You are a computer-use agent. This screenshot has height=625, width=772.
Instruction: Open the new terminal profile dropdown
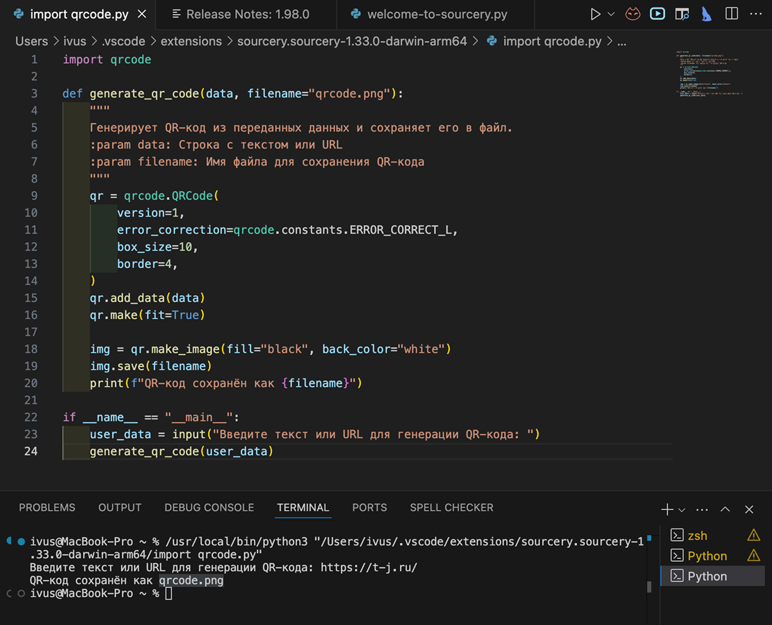682,510
